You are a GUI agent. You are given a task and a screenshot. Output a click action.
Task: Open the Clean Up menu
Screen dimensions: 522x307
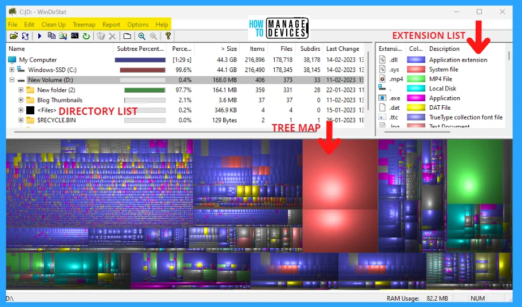(53, 25)
